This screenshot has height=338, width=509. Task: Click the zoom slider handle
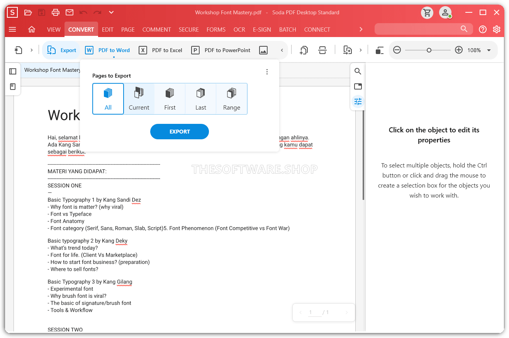pyautogui.click(x=429, y=50)
